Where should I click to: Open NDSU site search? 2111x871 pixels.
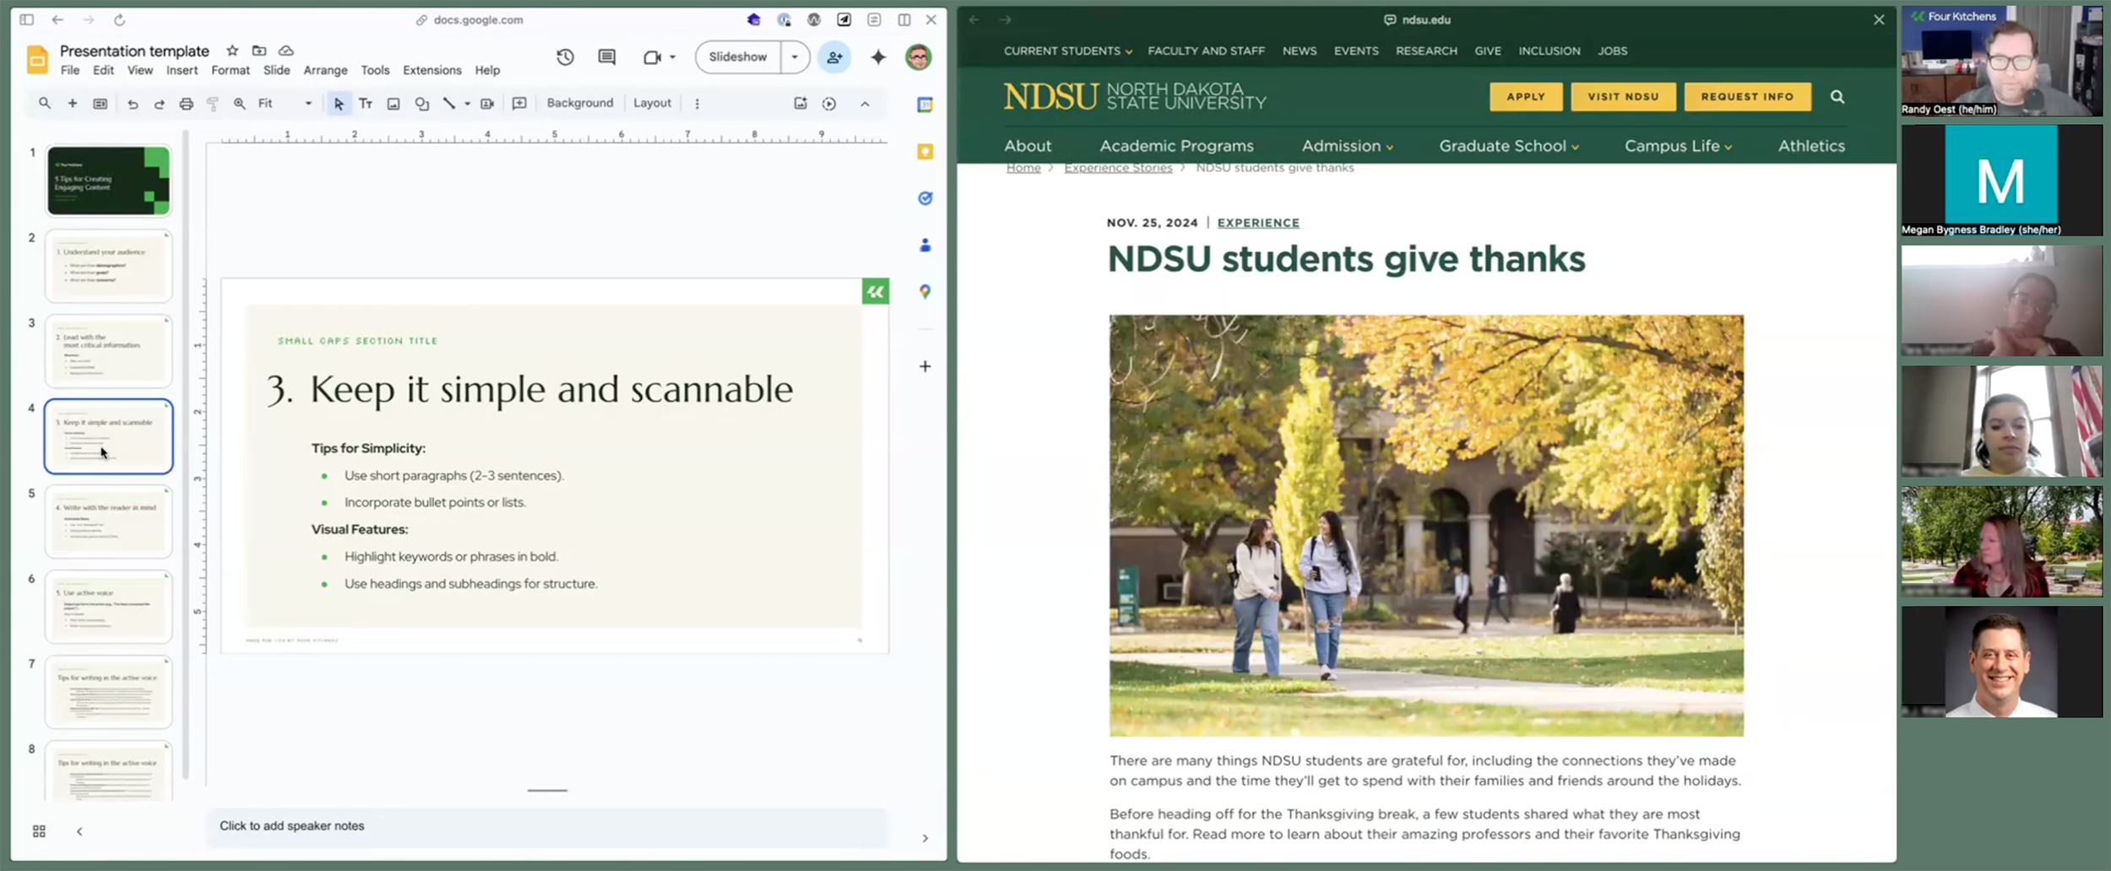tap(1838, 96)
